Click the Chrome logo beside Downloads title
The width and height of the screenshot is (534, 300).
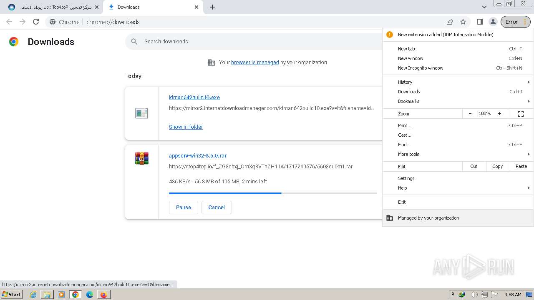(14, 42)
